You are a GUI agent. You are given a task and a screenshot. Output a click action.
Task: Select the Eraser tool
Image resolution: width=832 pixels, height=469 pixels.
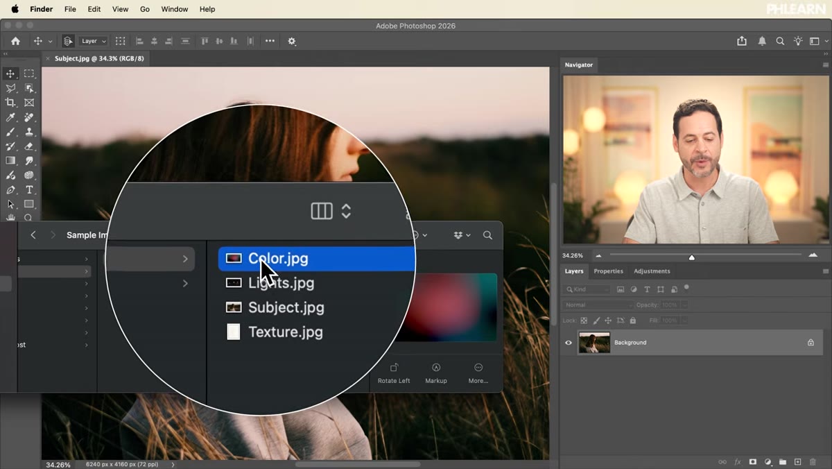click(29, 146)
